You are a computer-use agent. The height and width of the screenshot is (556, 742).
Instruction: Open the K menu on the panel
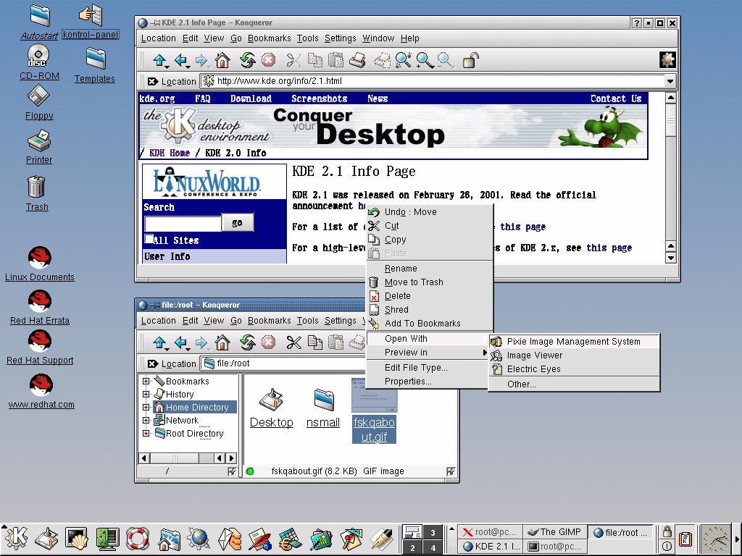tap(17, 539)
